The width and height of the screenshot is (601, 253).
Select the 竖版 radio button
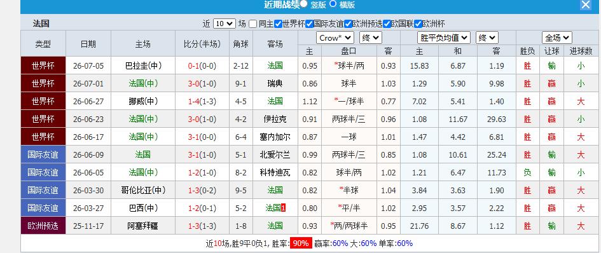(x=304, y=4)
